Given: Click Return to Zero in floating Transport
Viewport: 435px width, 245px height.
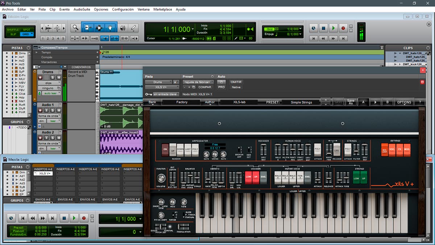Looking at the screenshot, I should coord(22,218).
